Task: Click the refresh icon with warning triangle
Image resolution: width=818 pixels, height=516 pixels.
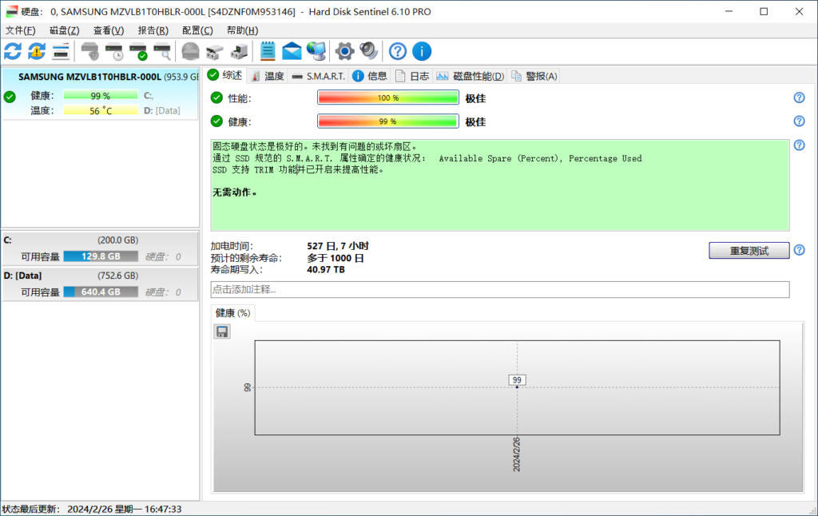Action: tap(37, 51)
